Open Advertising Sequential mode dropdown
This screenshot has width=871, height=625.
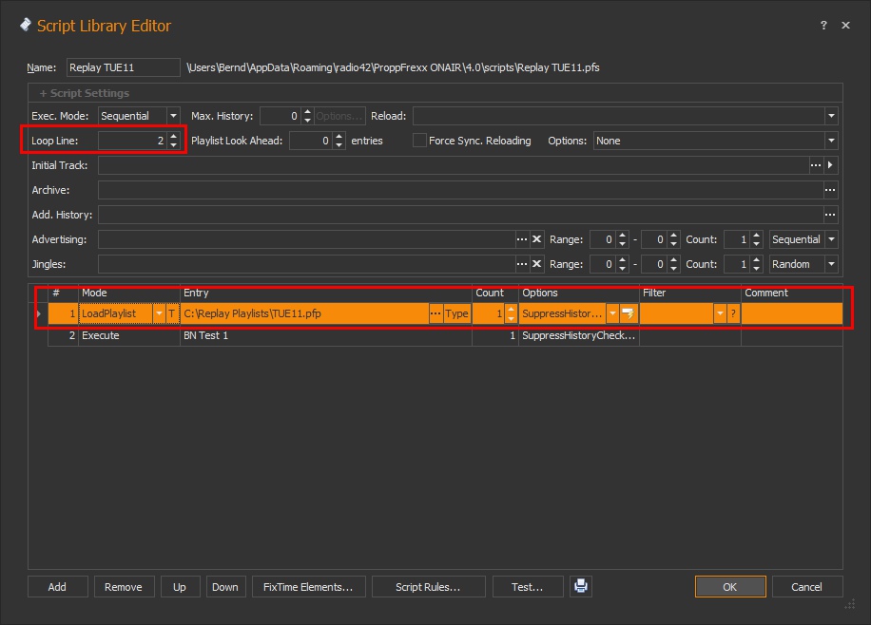(x=831, y=239)
